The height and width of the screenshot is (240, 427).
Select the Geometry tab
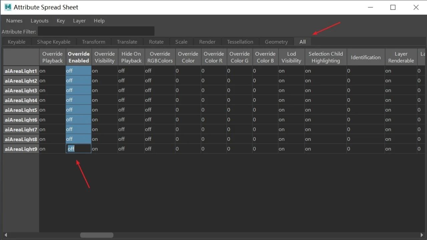276,42
